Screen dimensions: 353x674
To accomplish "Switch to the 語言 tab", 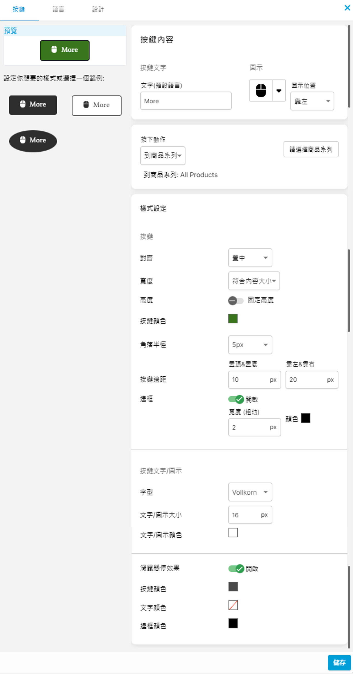I will pos(58,9).
